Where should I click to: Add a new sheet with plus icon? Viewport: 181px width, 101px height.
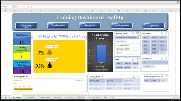pos(105,97)
